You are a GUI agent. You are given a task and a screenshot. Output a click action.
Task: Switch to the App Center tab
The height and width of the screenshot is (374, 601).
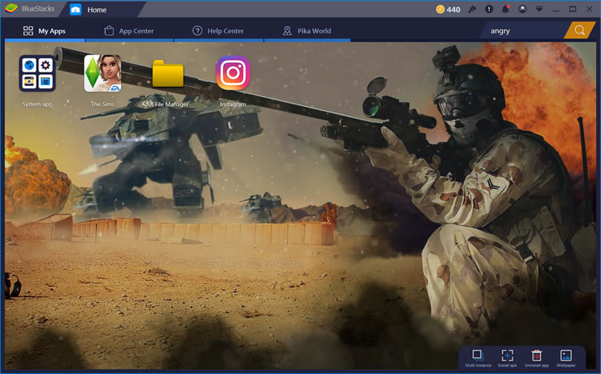coord(129,31)
